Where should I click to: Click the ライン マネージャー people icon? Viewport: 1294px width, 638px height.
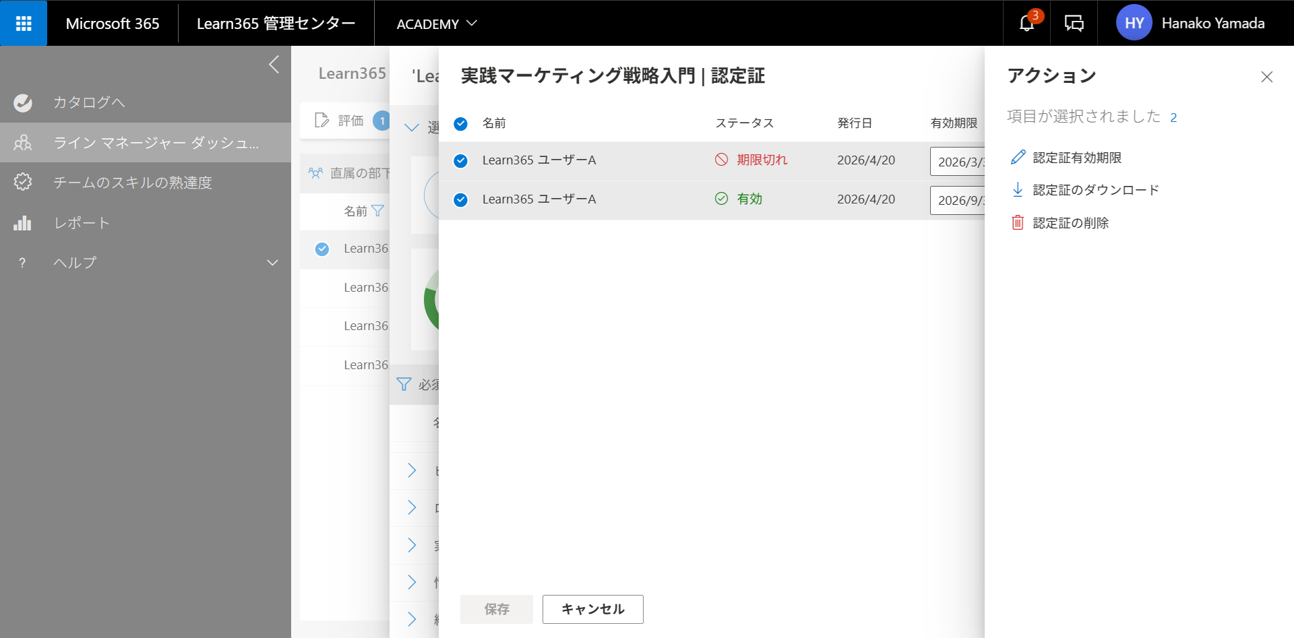coord(23,143)
